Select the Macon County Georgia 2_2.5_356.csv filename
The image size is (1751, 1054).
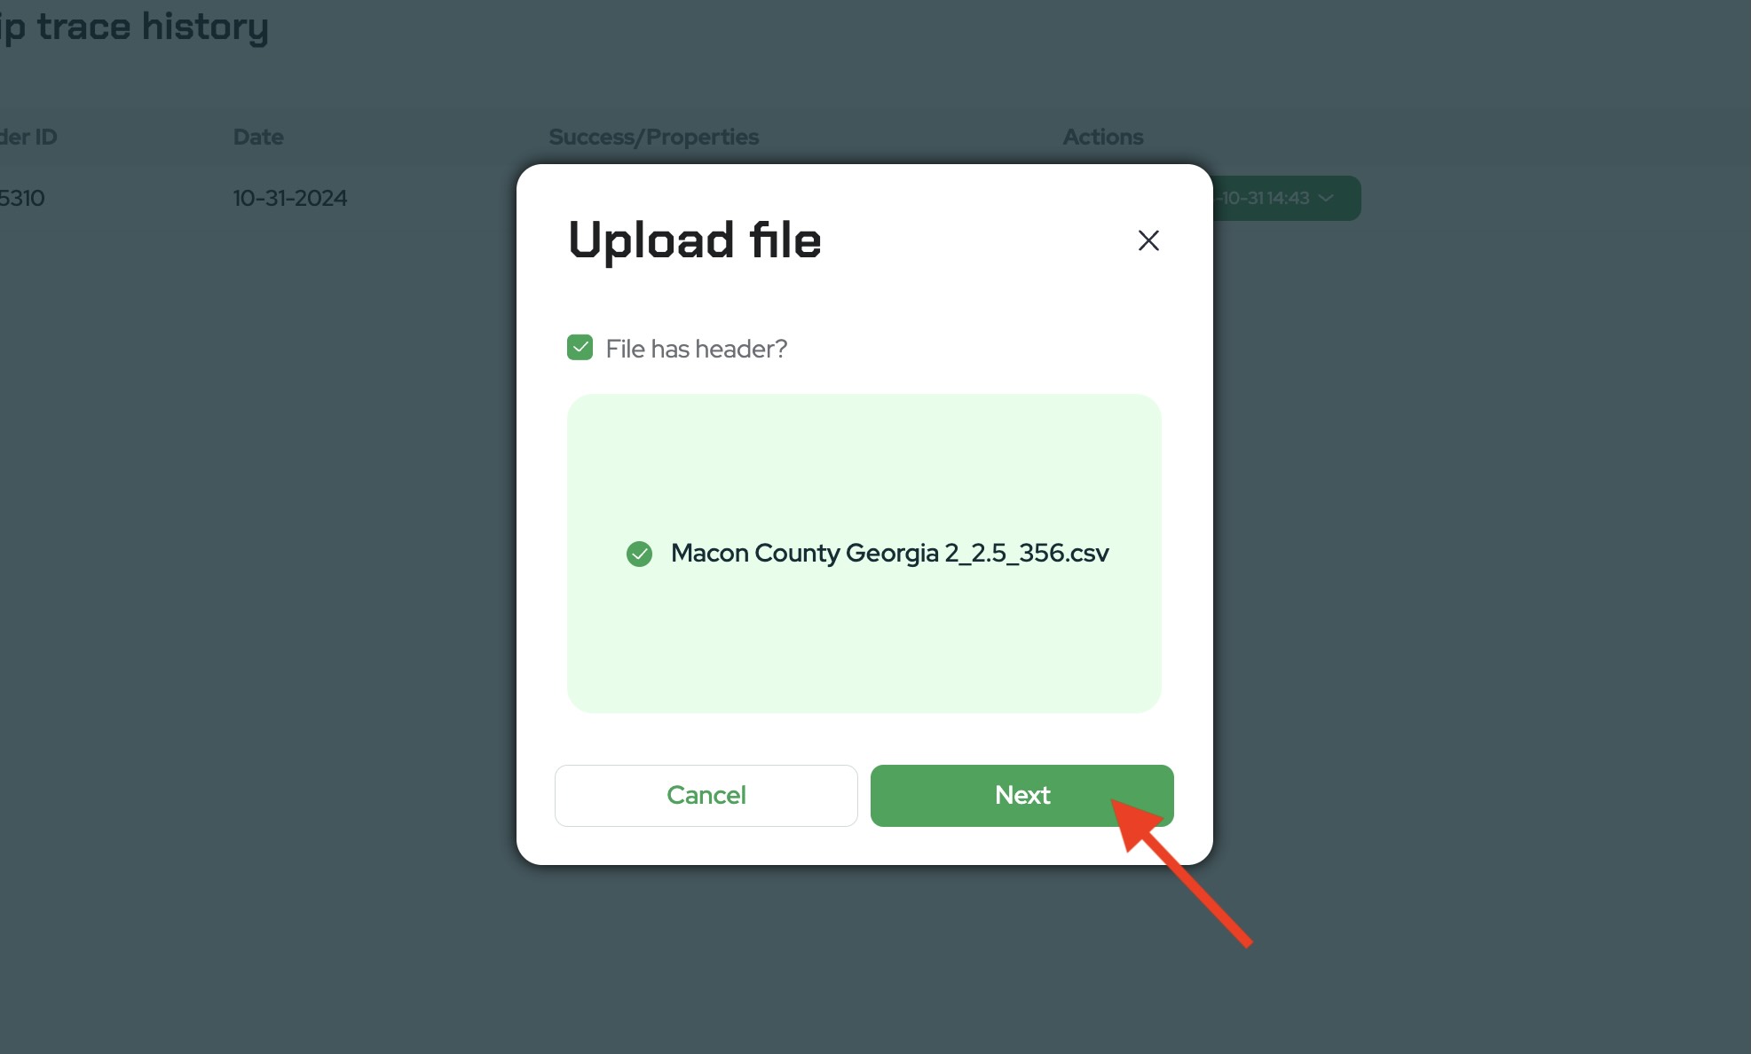889,553
